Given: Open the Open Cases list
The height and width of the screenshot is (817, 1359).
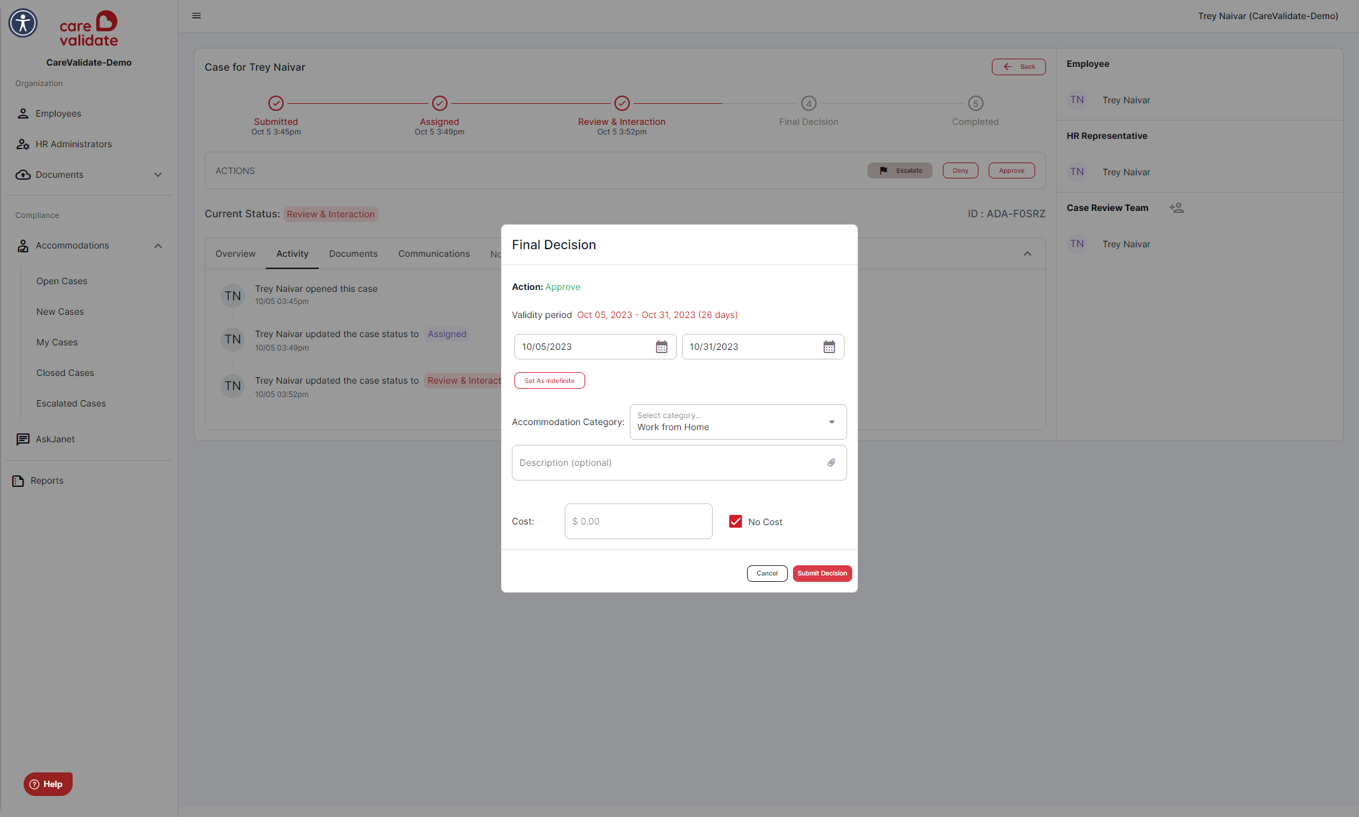Looking at the screenshot, I should point(62,281).
